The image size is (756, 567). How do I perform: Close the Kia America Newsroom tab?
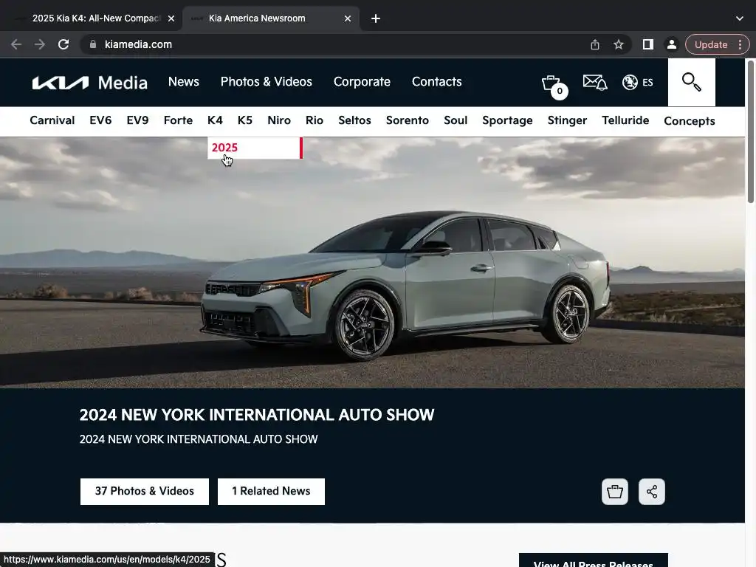348,18
